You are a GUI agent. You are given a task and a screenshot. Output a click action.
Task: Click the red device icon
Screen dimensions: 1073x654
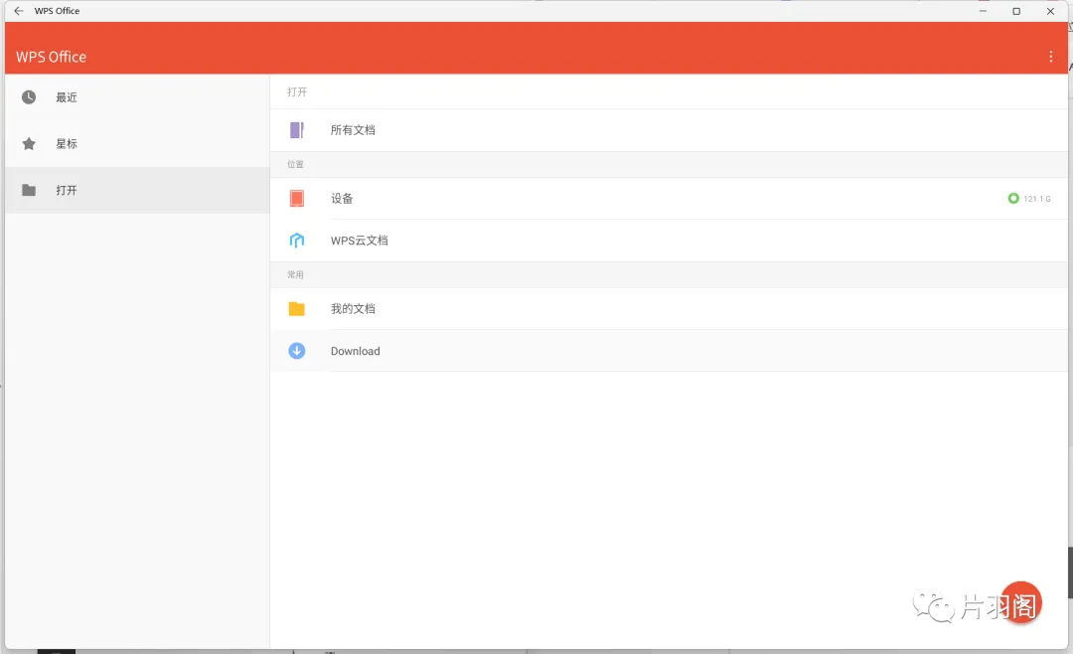(x=296, y=199)
